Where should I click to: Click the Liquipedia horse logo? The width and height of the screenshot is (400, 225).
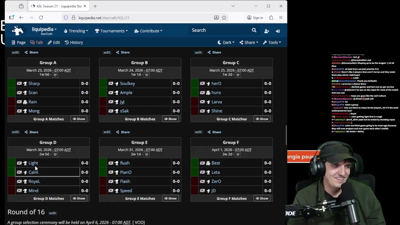18,30
